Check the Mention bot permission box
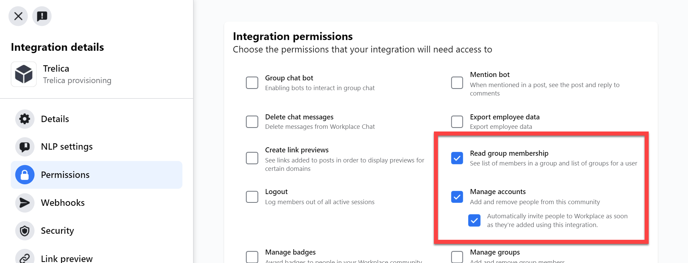The height and width of the screenshot is (263, 688). [x=457, y=83]
